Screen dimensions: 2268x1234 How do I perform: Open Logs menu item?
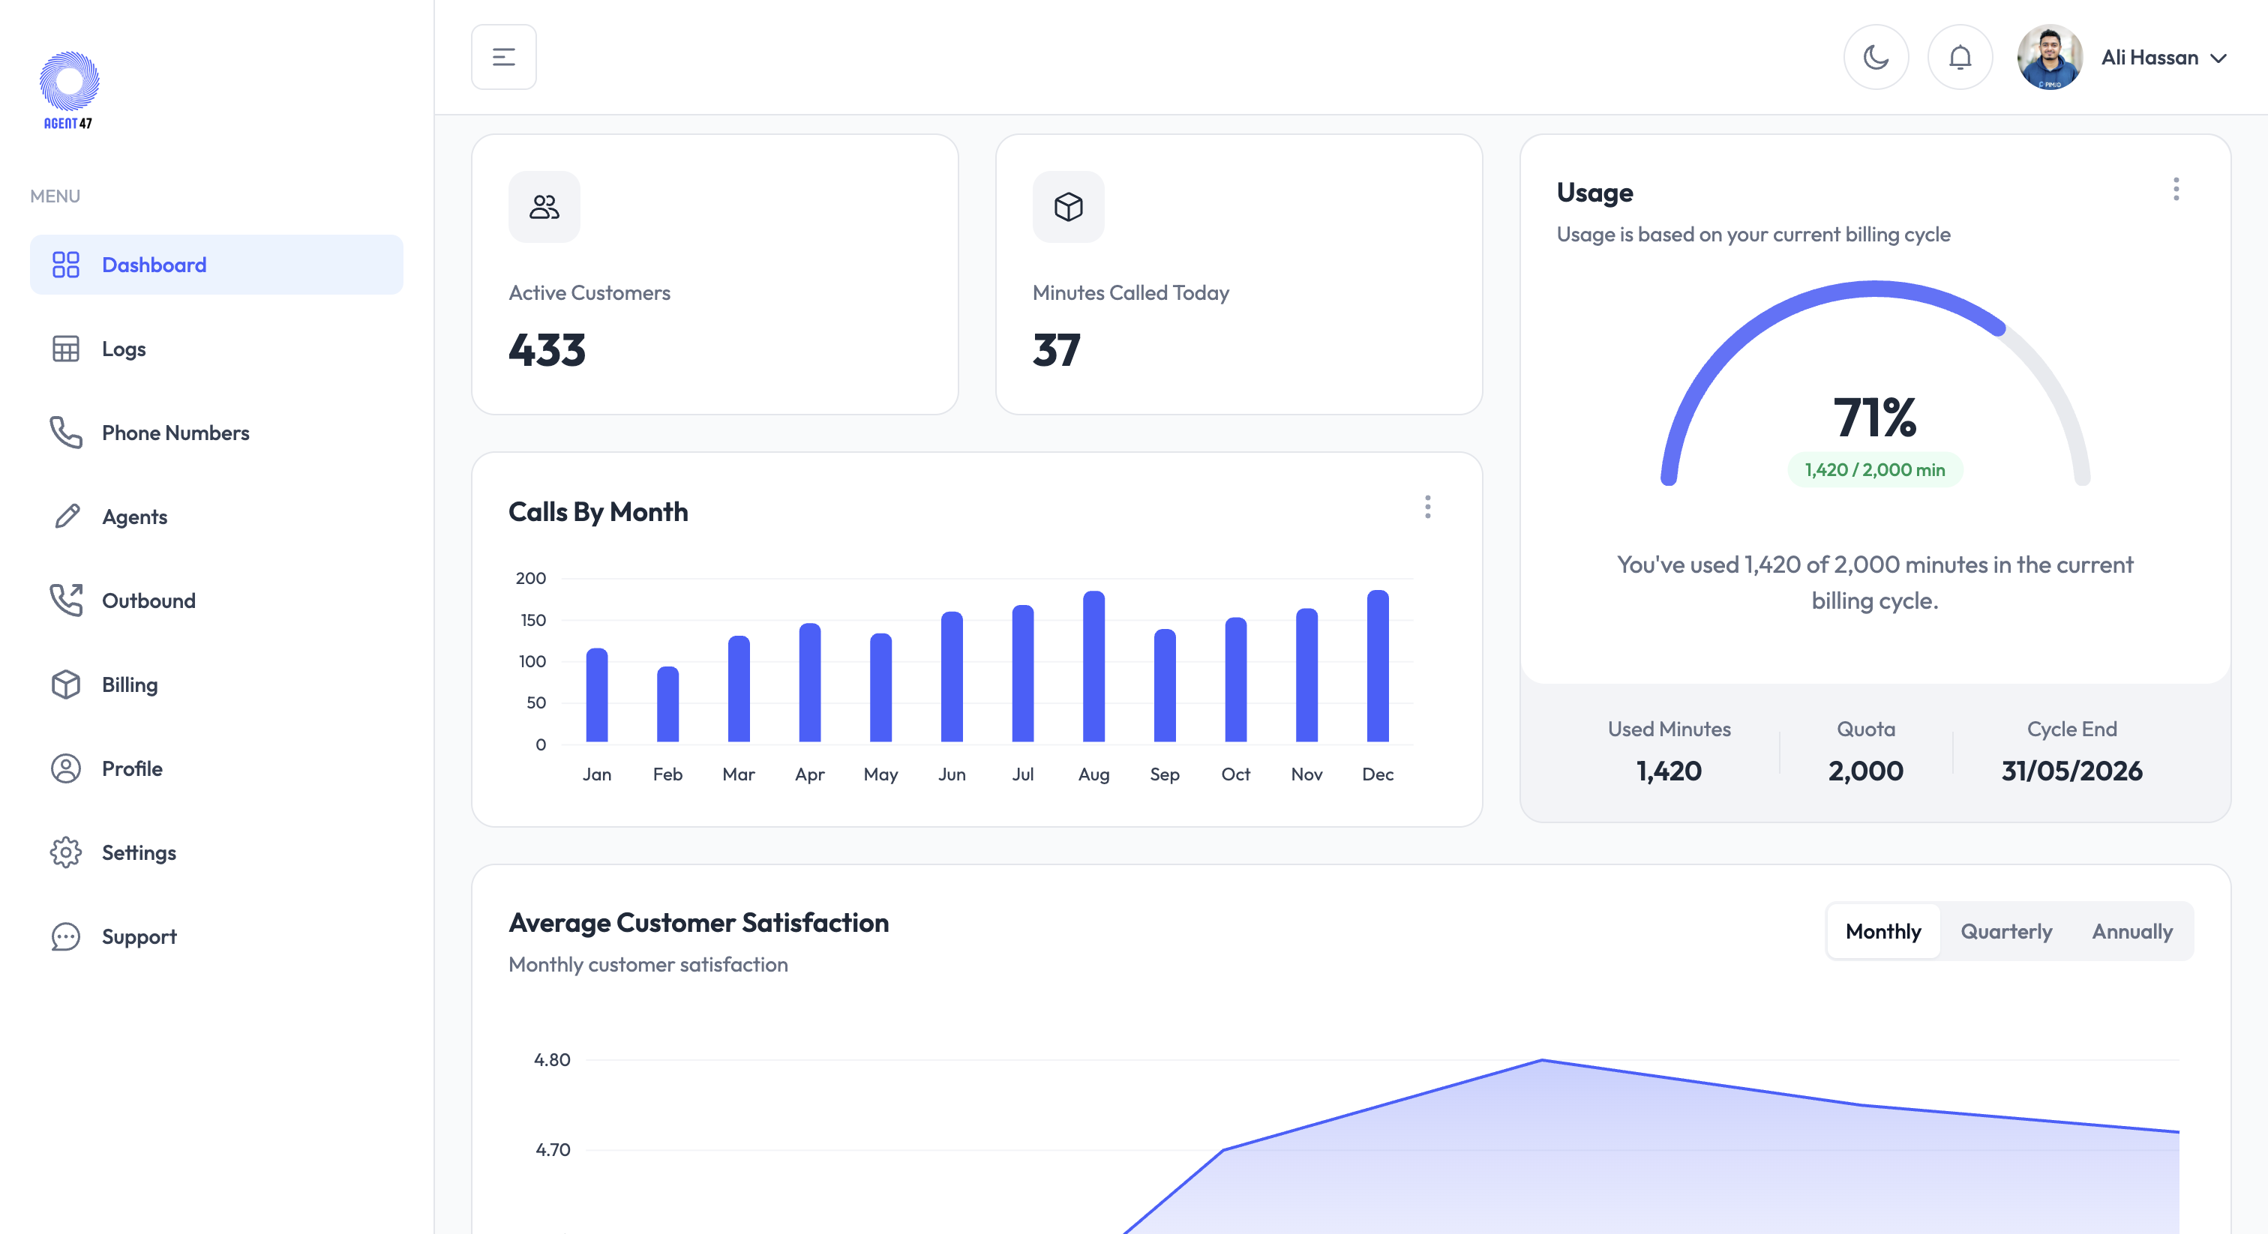click(217, 349)
